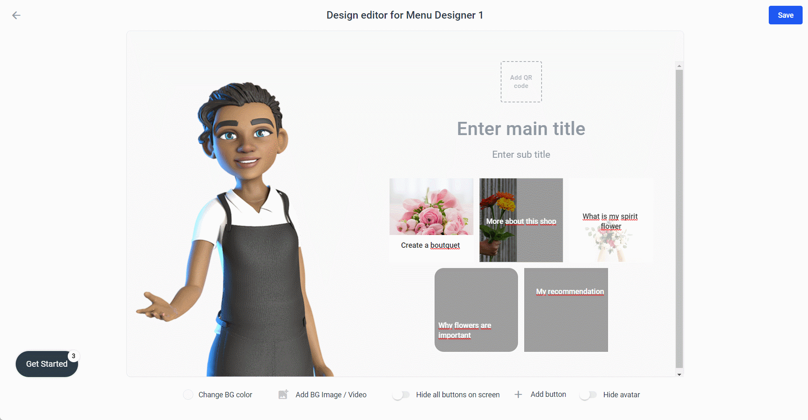
Task: Click the vertical scrollbar thumb in canvas
Action: tap(679, 219)
